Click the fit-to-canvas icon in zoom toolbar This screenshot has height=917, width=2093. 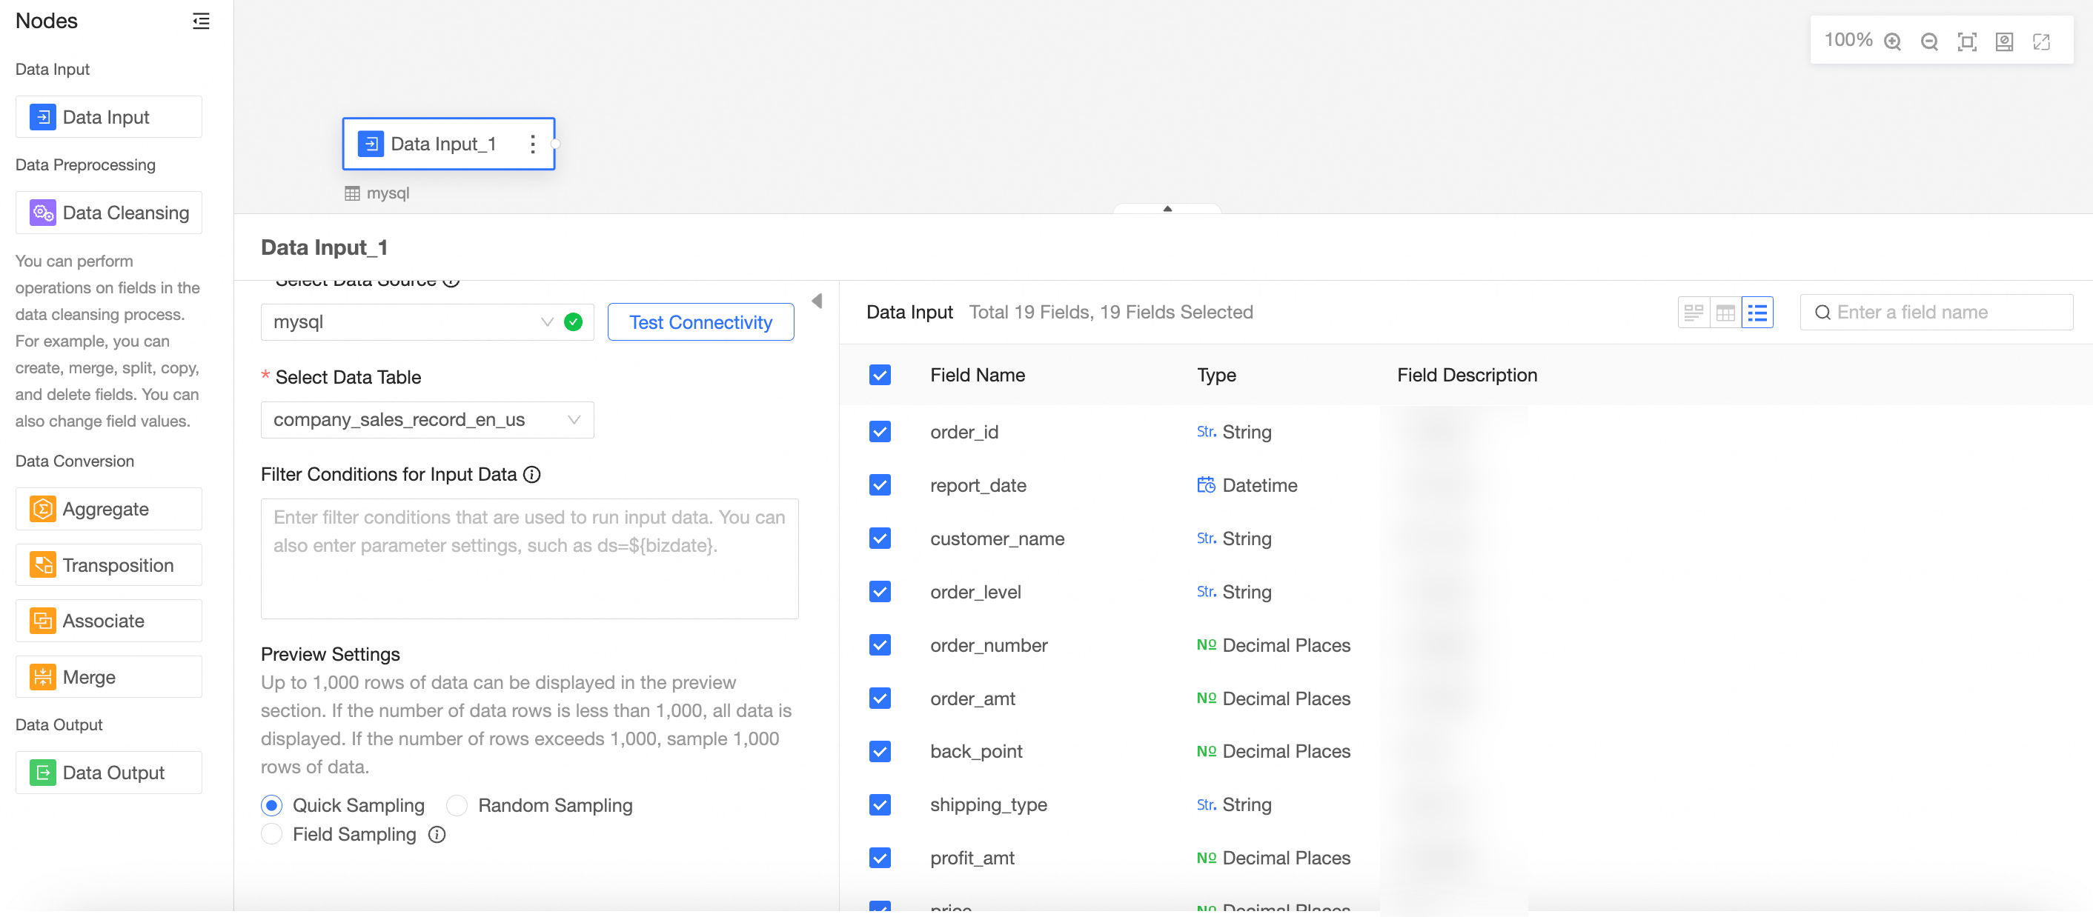[1966, 41]
